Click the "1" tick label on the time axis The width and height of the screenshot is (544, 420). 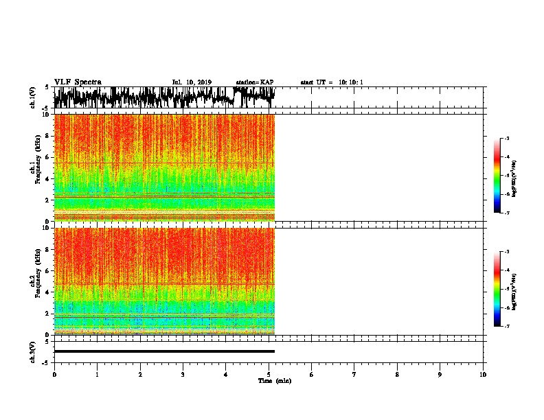pyautogui.click(x=97, y=375)
